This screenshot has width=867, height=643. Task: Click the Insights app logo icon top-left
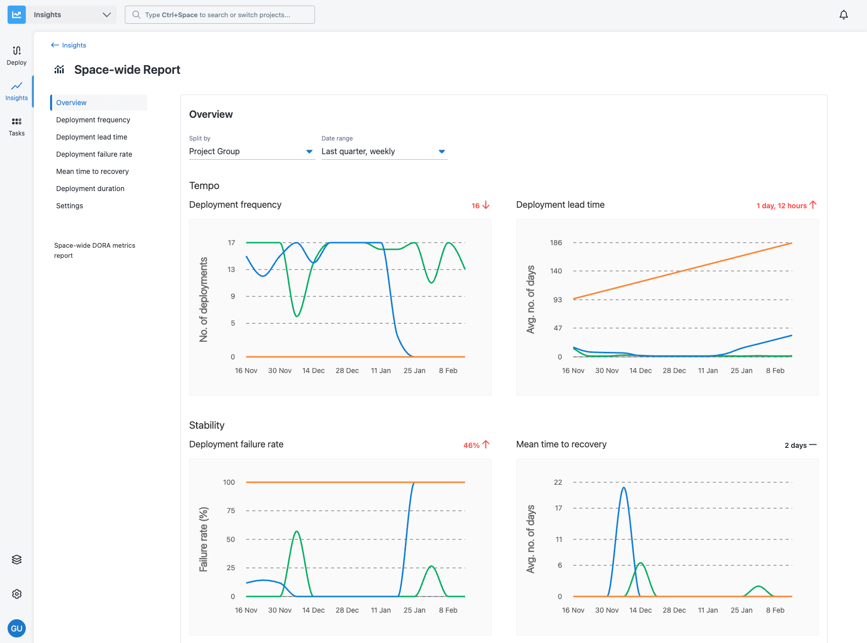click(x=16, y=14)
